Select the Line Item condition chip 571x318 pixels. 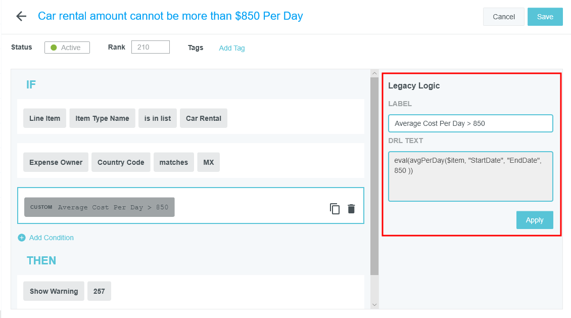click(44, 118)
